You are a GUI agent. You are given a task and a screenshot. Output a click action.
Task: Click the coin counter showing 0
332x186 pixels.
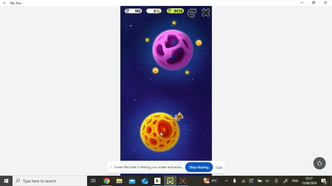pyautogui.click(x=154, y=11)
